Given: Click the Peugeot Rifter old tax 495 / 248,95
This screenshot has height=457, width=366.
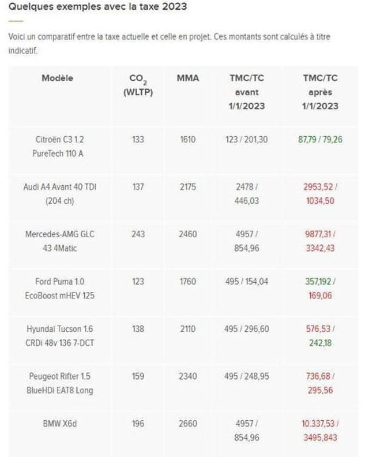Looking at the screenshot, I should [x=247, y=376].
